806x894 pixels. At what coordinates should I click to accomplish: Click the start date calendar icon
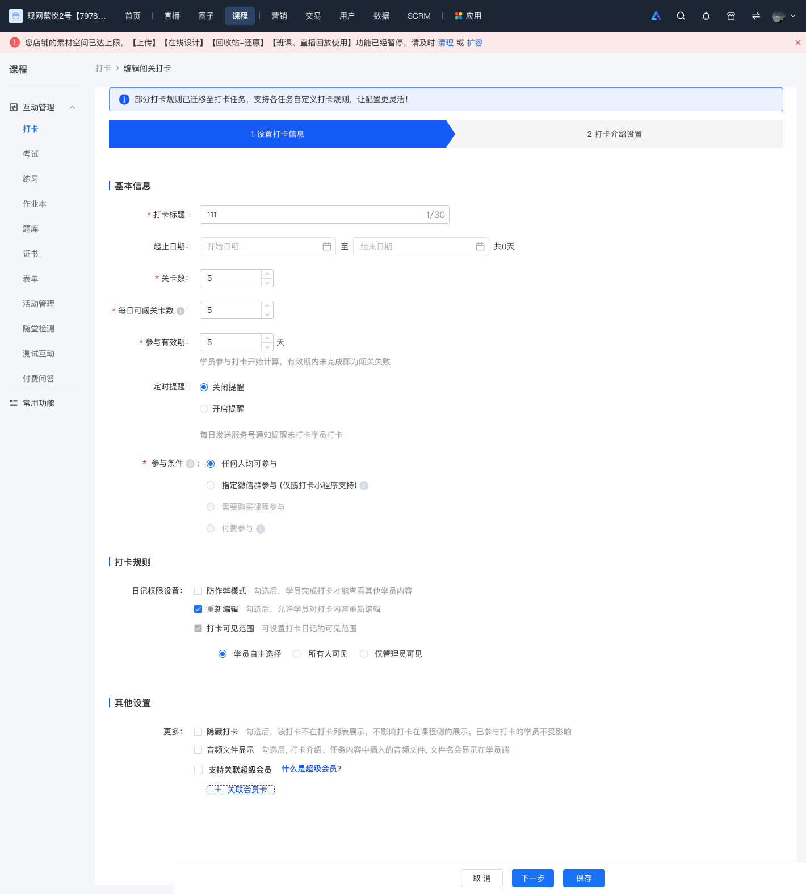(x=327, y=246)
